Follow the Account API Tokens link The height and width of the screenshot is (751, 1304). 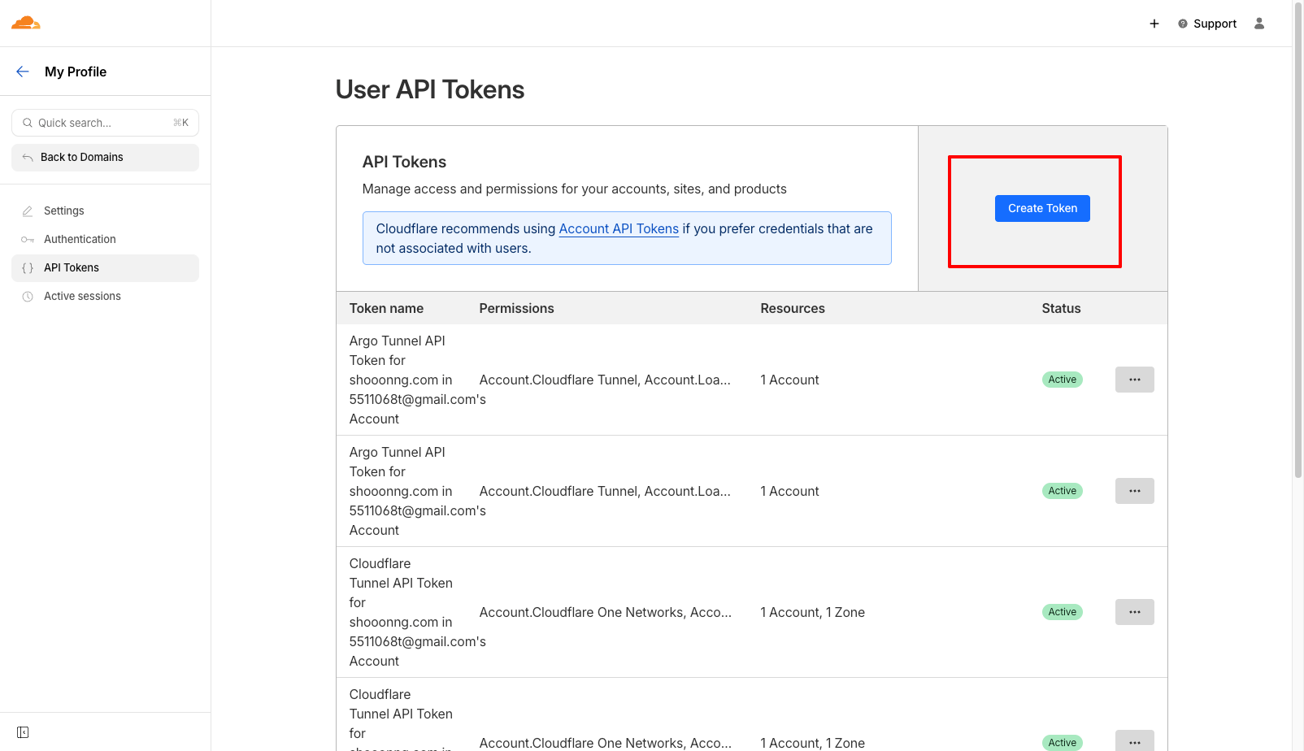619,228
